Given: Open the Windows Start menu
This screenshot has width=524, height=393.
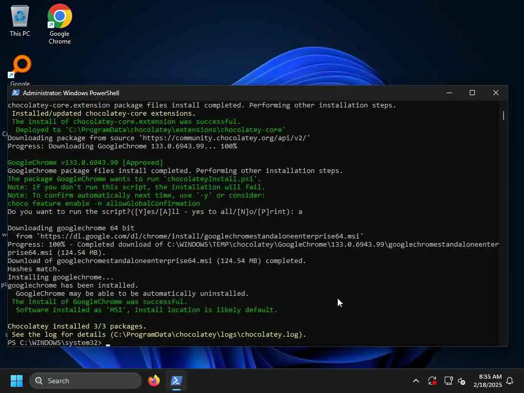Looking at the screenshot, I should click(16, 381).
